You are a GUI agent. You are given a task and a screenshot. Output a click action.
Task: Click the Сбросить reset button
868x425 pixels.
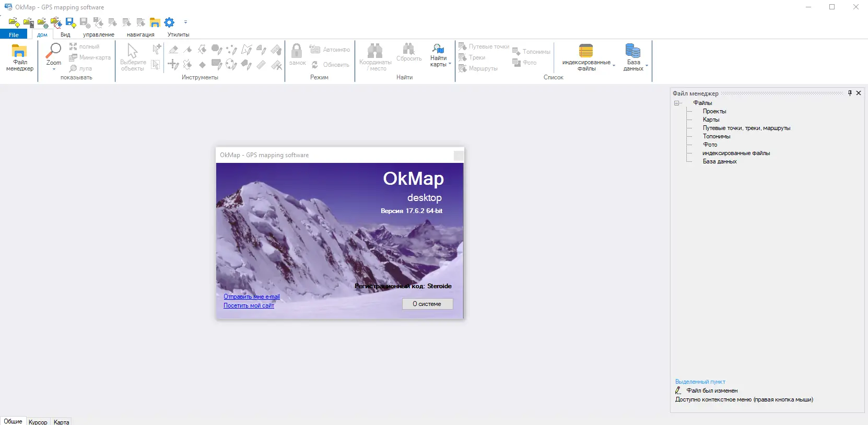[409, 53]
